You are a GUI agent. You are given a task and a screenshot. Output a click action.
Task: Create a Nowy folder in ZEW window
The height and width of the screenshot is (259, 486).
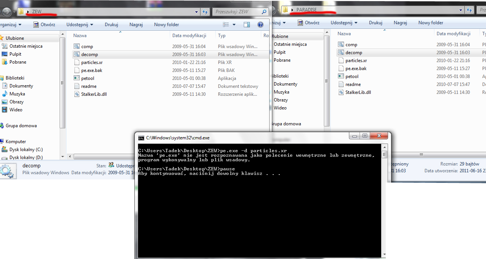166,25
